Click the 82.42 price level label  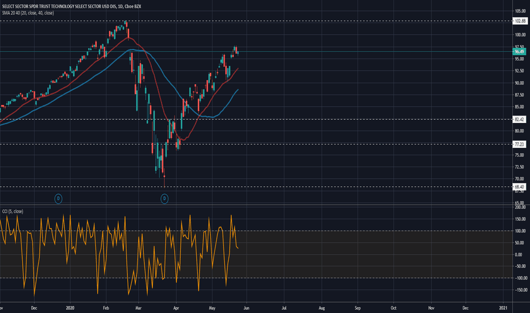[x=520, y=120]
